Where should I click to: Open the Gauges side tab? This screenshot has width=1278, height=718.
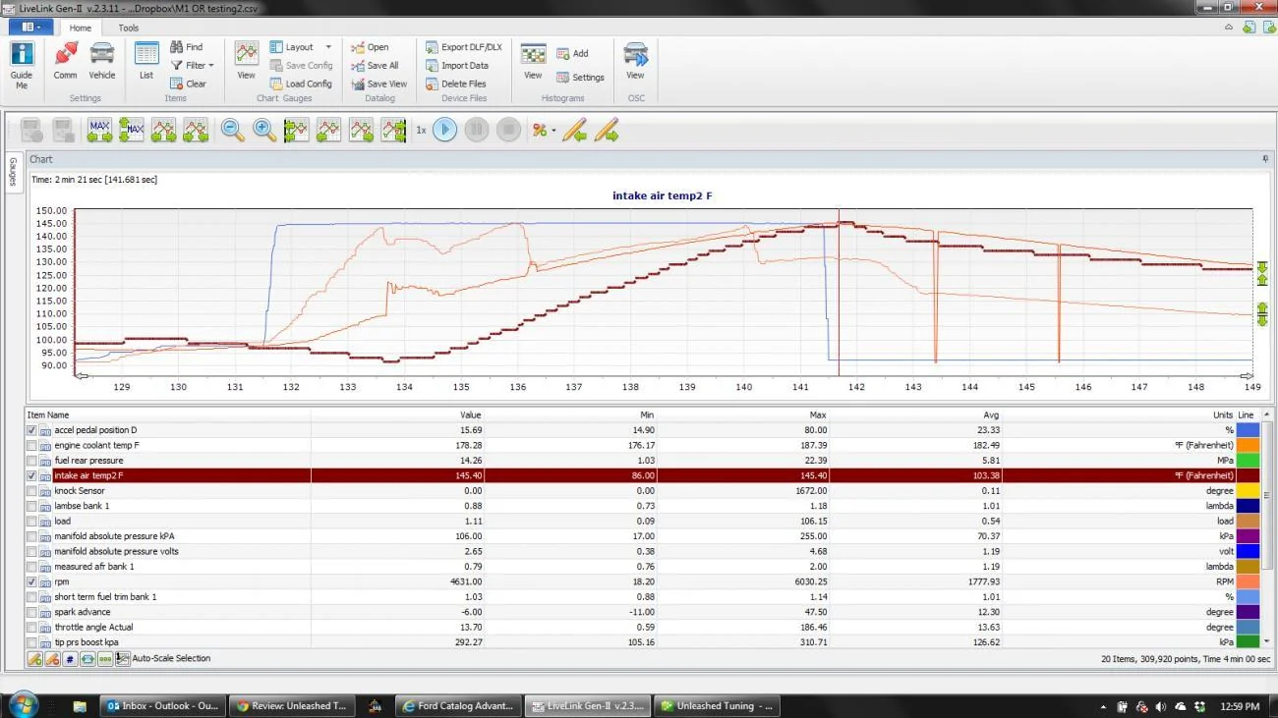14,172
